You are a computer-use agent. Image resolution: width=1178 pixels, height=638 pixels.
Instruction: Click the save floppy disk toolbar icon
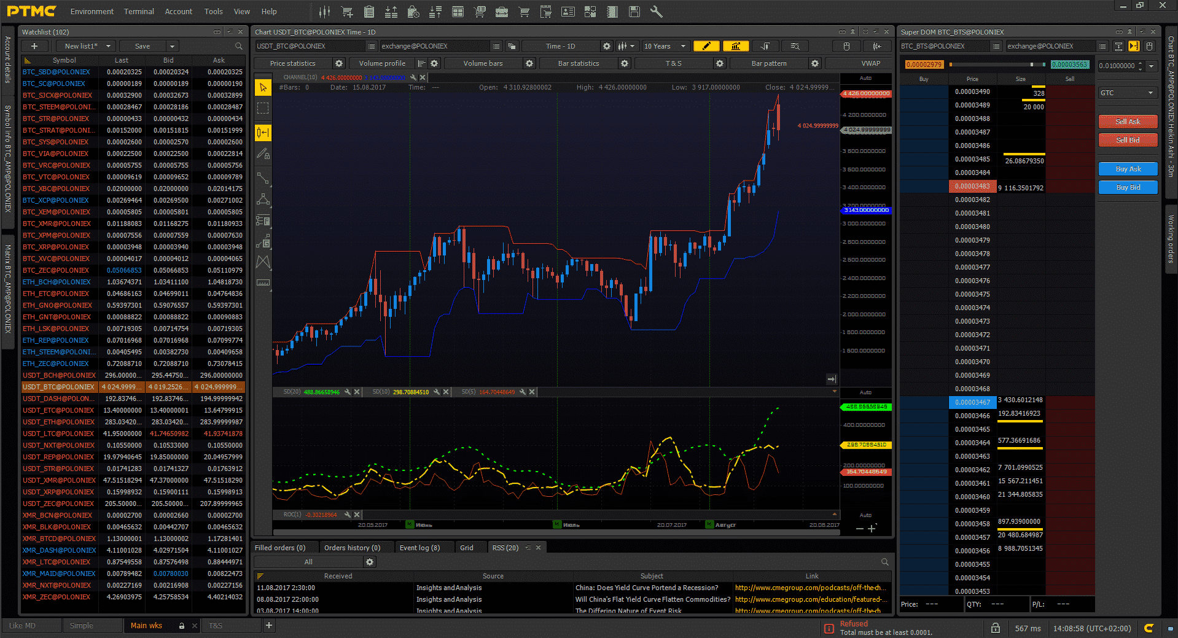pos(634,12)
